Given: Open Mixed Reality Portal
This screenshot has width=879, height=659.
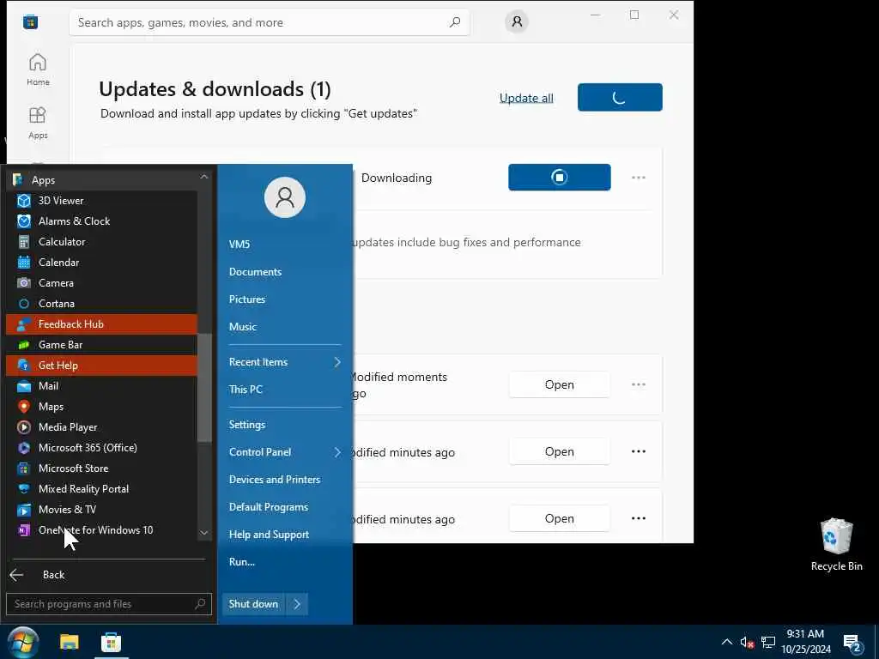Looking at the screenshot, I should pos(101,488).
